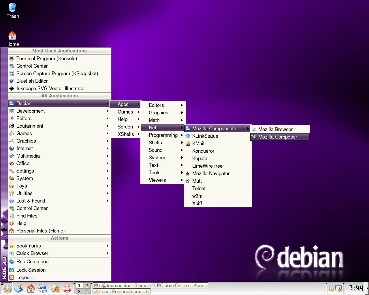The width and height of the screenshot is (369, 295).
Task: Select Konqueror in the Net menu
Action: click(x=218, y=151)
